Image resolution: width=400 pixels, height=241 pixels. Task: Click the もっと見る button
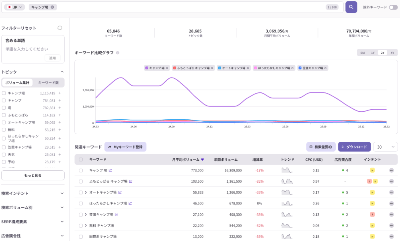point(33,176)
